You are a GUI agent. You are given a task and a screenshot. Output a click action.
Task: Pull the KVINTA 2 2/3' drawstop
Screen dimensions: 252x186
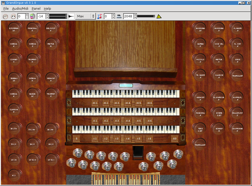218,113
